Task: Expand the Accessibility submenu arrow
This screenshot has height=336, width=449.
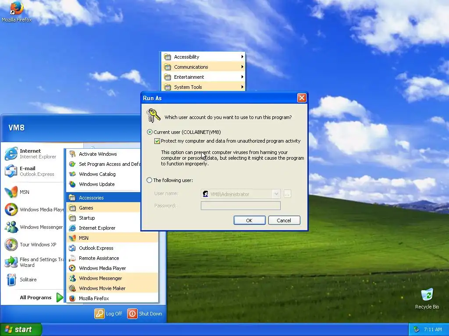Action: click(x=242, y=57)
